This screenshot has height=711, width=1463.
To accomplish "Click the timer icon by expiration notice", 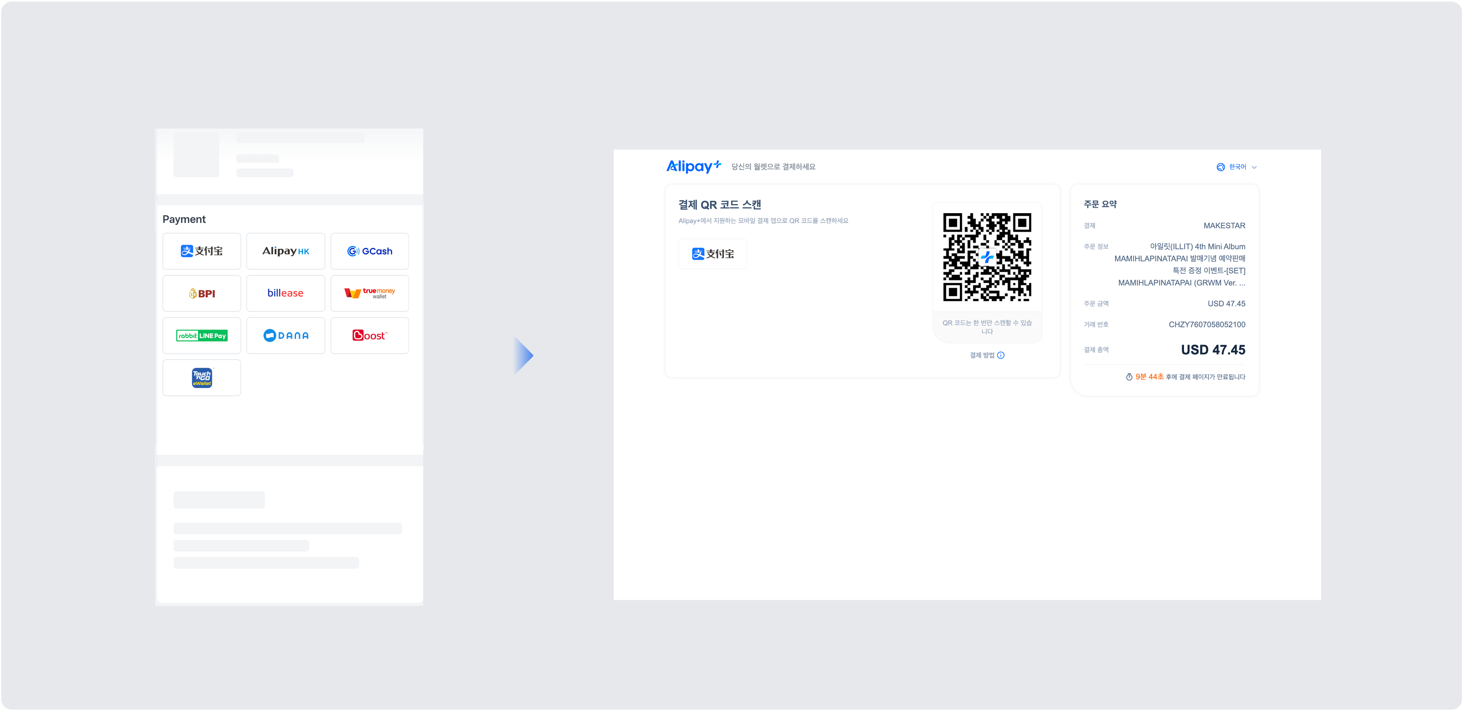I will pyautogui.click(x=1129, y=377).
